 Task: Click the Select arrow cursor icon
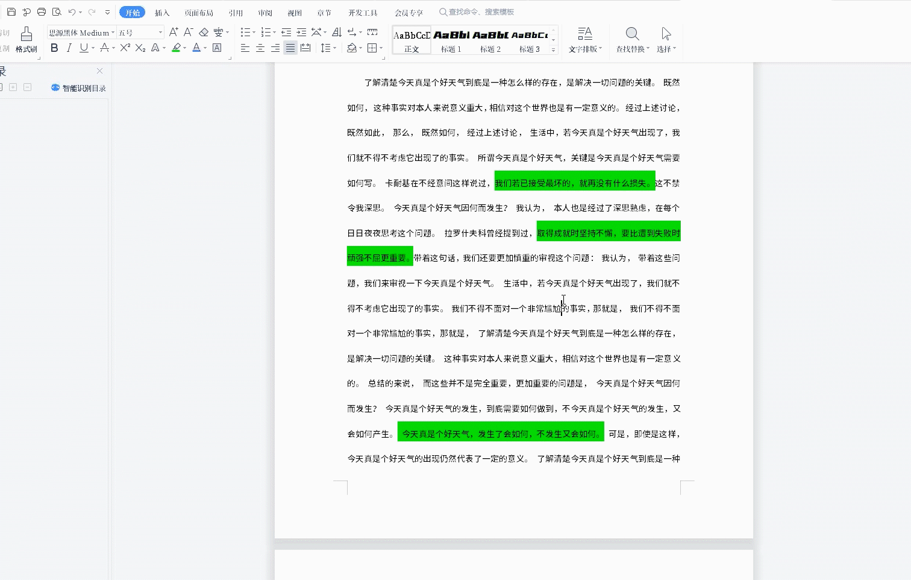666,34
